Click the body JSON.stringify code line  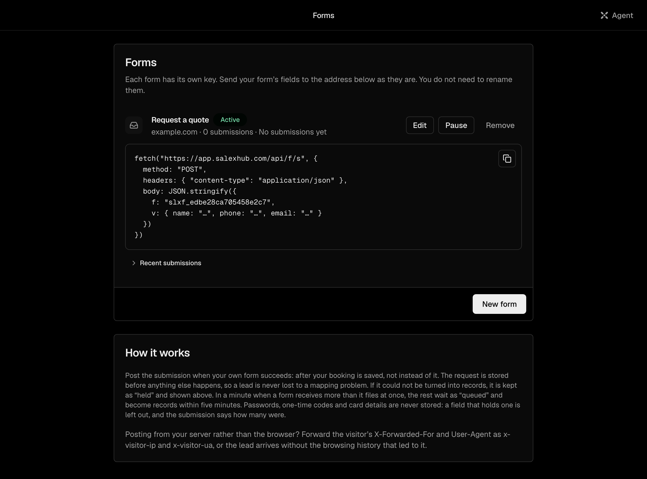(x=190, y=191)
